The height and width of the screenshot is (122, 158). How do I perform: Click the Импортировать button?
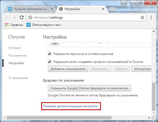141,69
